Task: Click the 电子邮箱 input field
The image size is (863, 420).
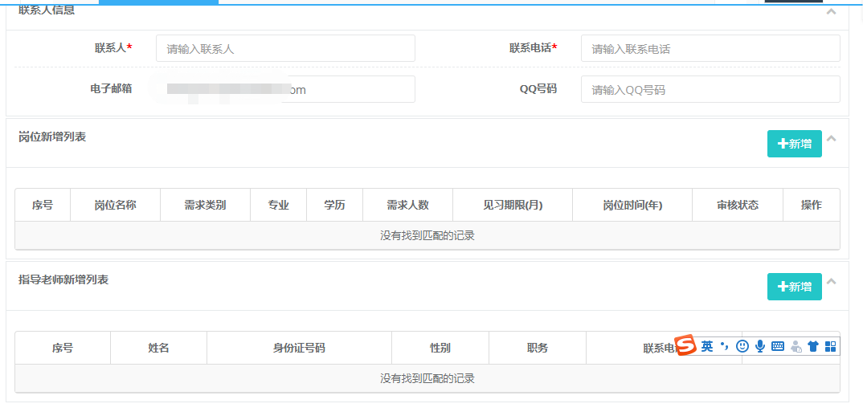Action: click(285, 89)
